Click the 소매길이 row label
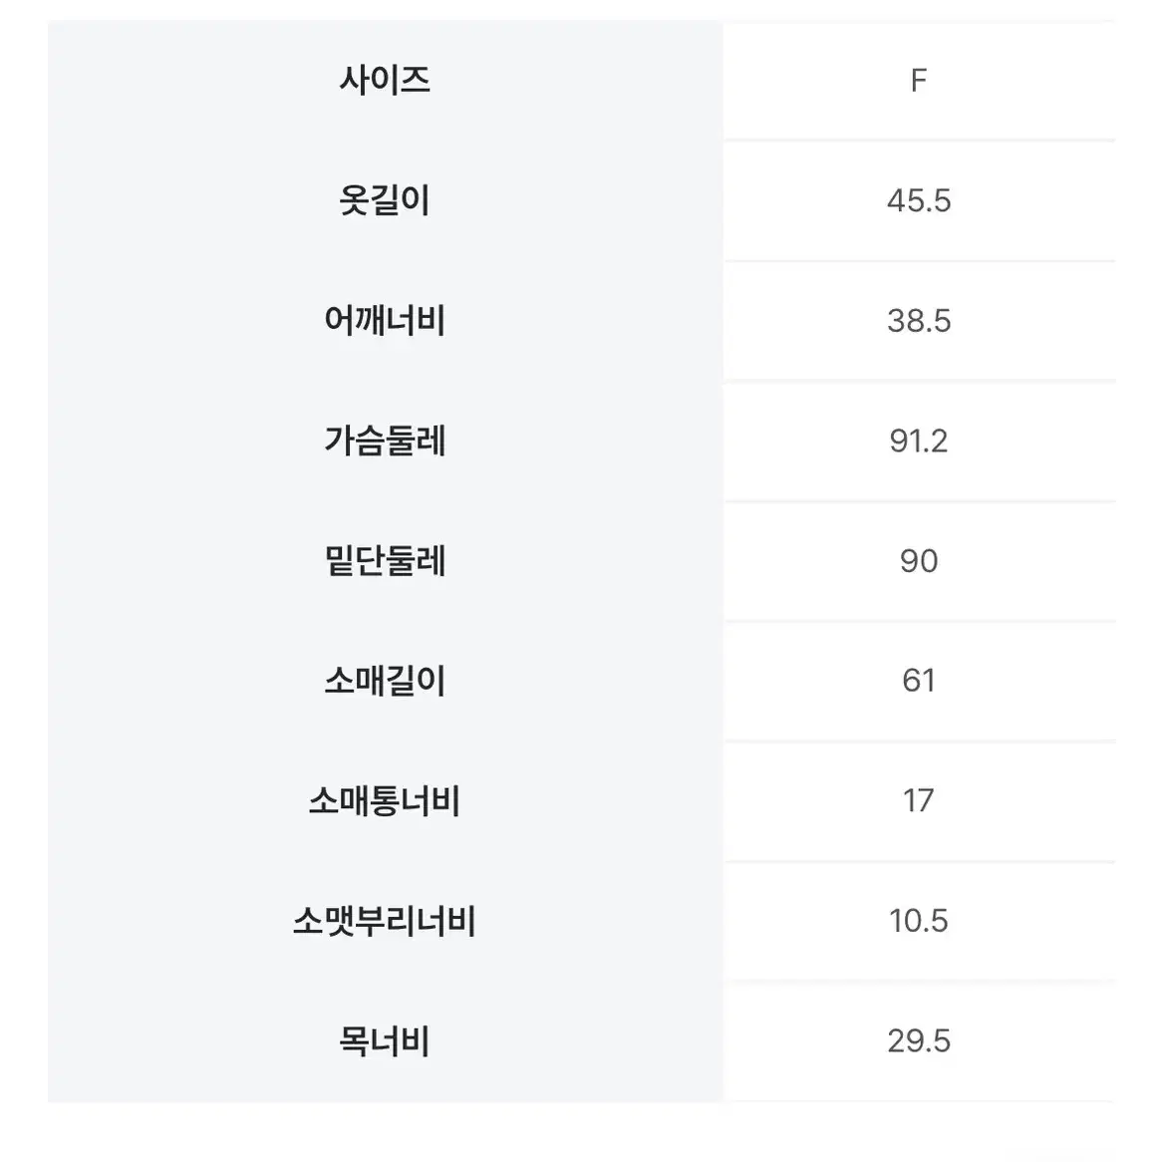 [385, 681]
